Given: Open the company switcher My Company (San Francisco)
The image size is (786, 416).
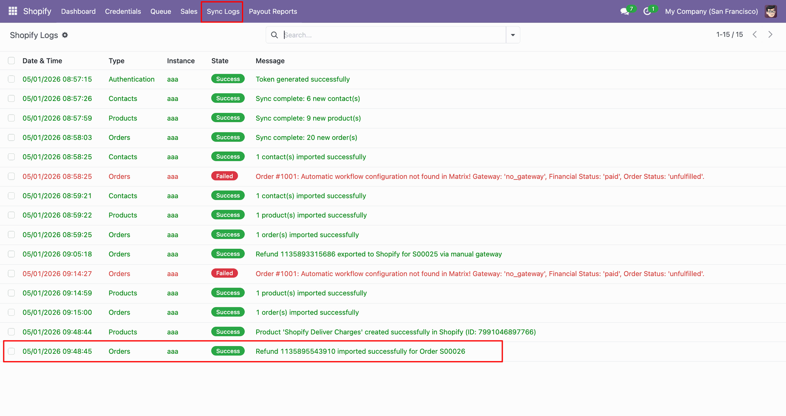Looking at the screenshot, I should [711, 11].
